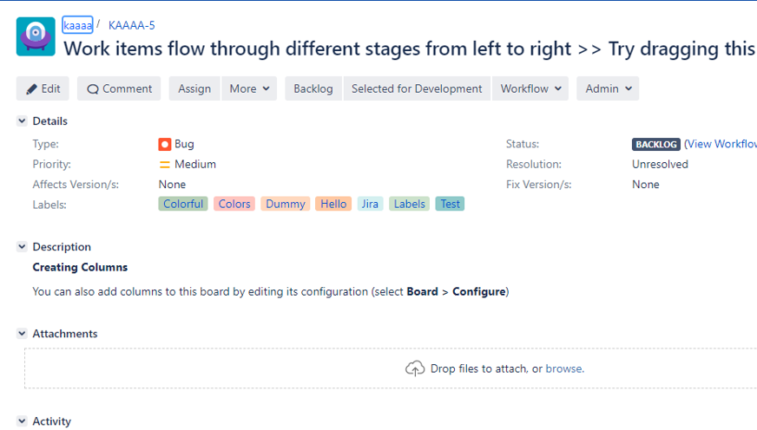Transition issue to Selected for Development
Screen dimensions: 757x430
click(417, 88)
